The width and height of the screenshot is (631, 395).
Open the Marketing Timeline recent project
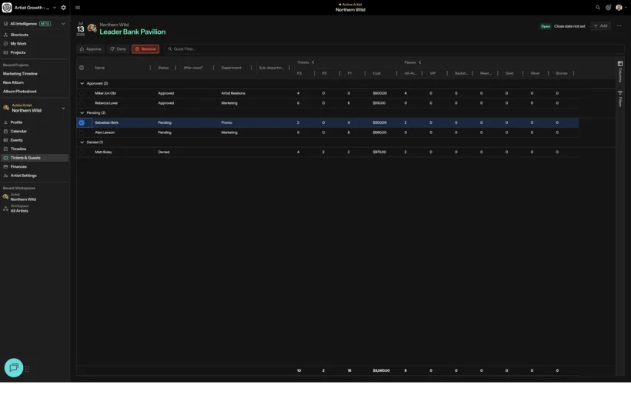[x=20, y=74]
